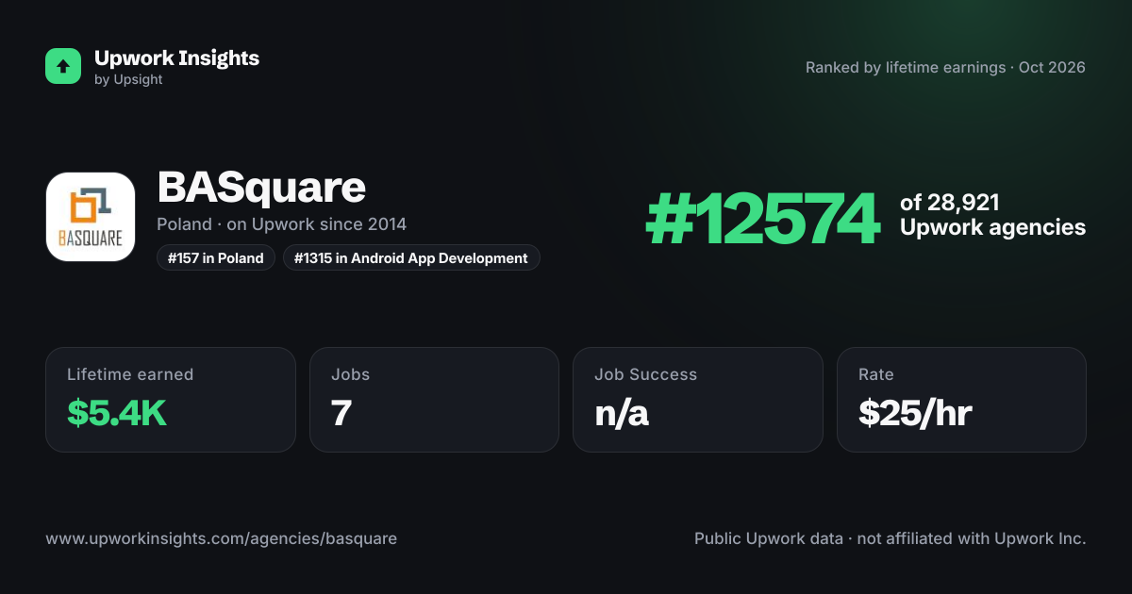Select the "of 28,921 Upwork agencies" text

[992, 215]
